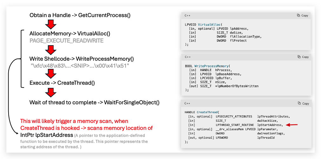
Task: Click 'Wait of thread to complete' step text
Action: (x=95, y=102)
